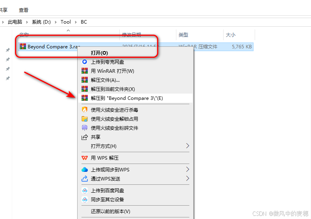Select 使用火绒安全粉碎文件
The width and height of the screenshot is (311, 219).
[135, 128]
